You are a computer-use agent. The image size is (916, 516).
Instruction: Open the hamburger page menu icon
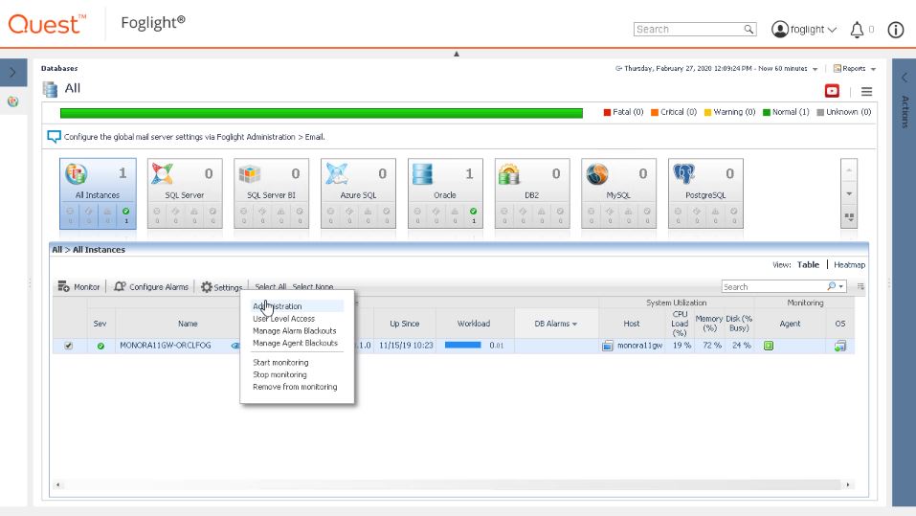pyautogui.click(x=867, y=92)
